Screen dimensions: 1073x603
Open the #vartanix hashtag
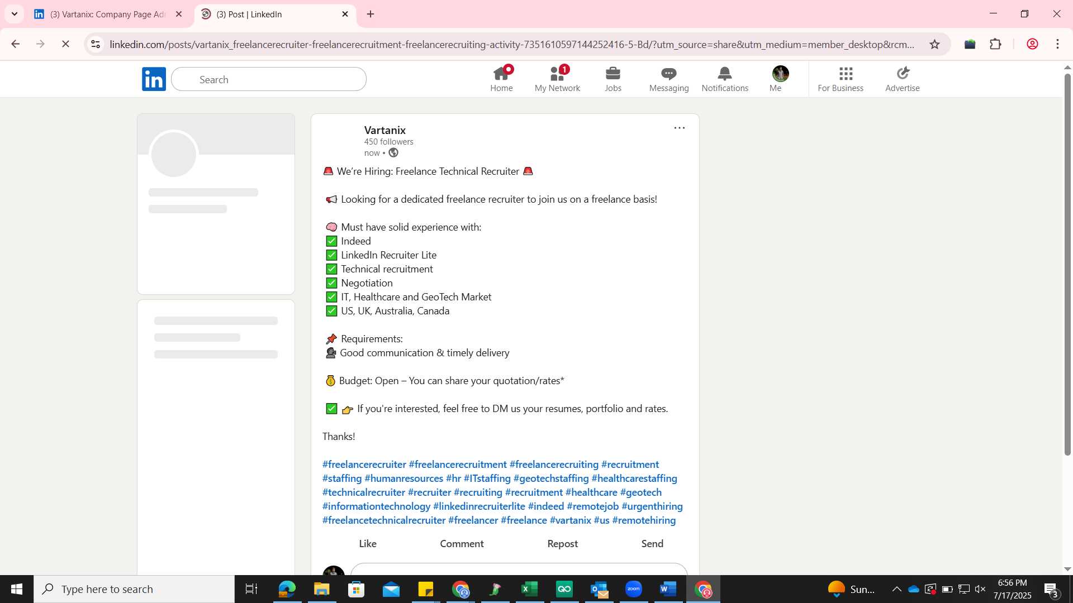570,520
